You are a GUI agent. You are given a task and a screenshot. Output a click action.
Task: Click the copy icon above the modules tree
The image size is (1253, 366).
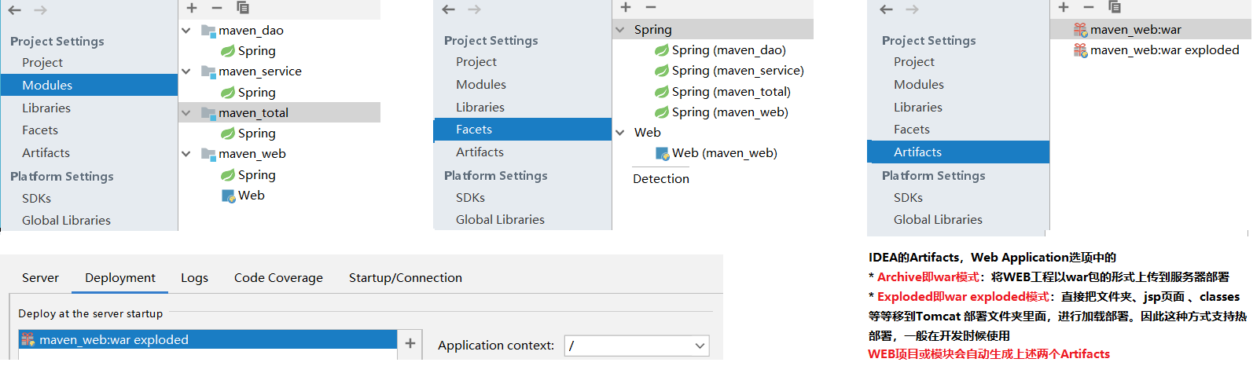243,8
